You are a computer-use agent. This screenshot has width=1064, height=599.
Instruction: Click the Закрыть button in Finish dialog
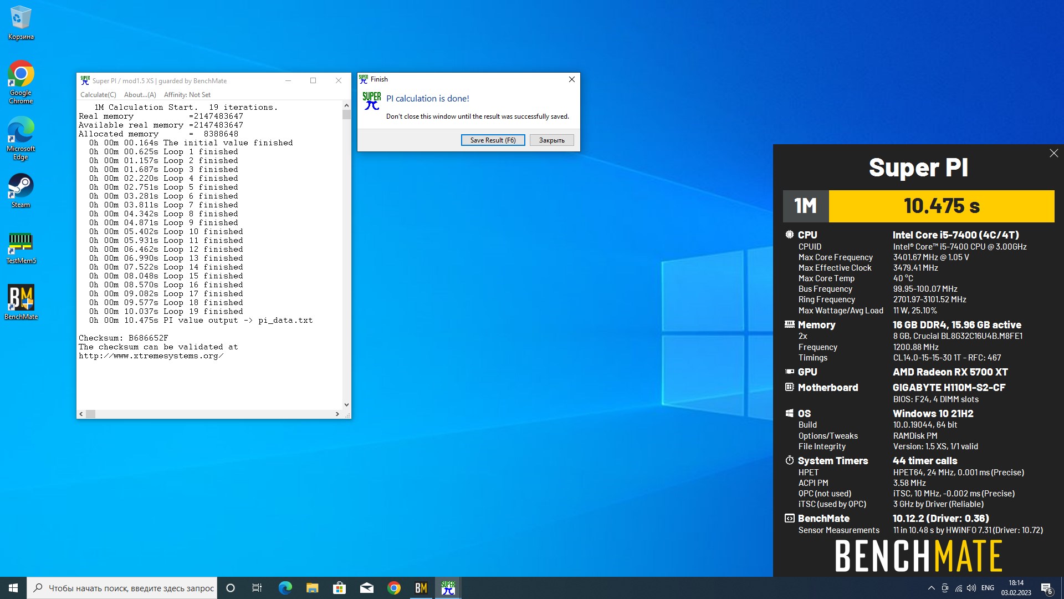551,140
